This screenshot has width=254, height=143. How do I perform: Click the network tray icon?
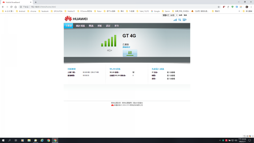[x=232, y=141]
